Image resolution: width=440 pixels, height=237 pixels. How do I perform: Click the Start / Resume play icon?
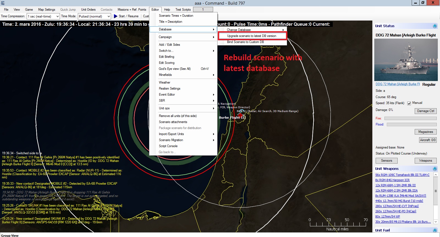116,16
